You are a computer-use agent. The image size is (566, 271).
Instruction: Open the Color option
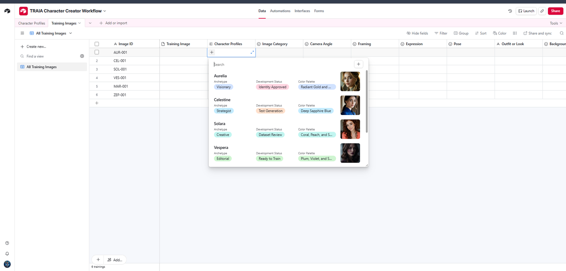(x=499, y=33)
